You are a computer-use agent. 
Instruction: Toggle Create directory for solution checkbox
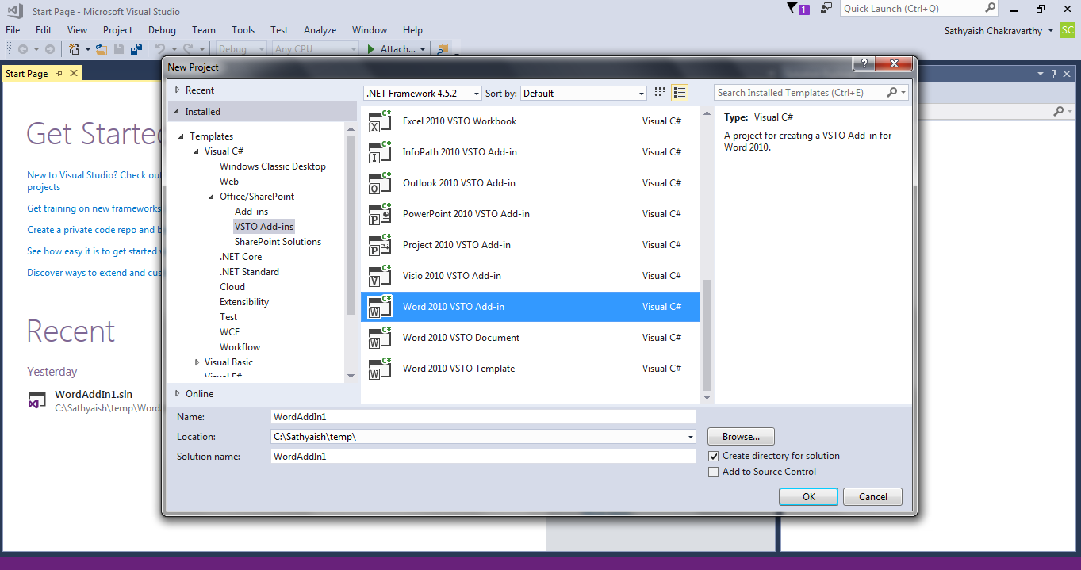pos(714,456)
